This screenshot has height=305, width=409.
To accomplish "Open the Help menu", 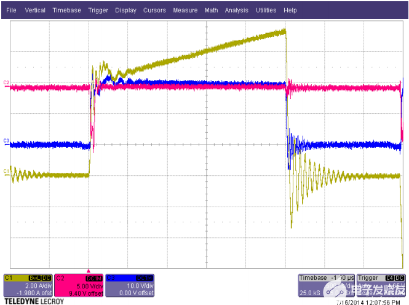I will (x=290, y=10).
